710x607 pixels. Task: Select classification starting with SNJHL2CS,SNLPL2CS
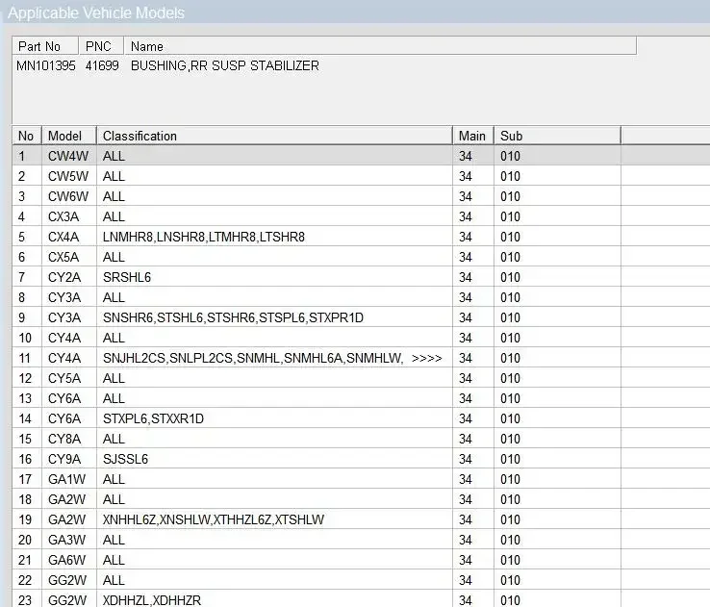pyautogui.click(x=253, y=358)
